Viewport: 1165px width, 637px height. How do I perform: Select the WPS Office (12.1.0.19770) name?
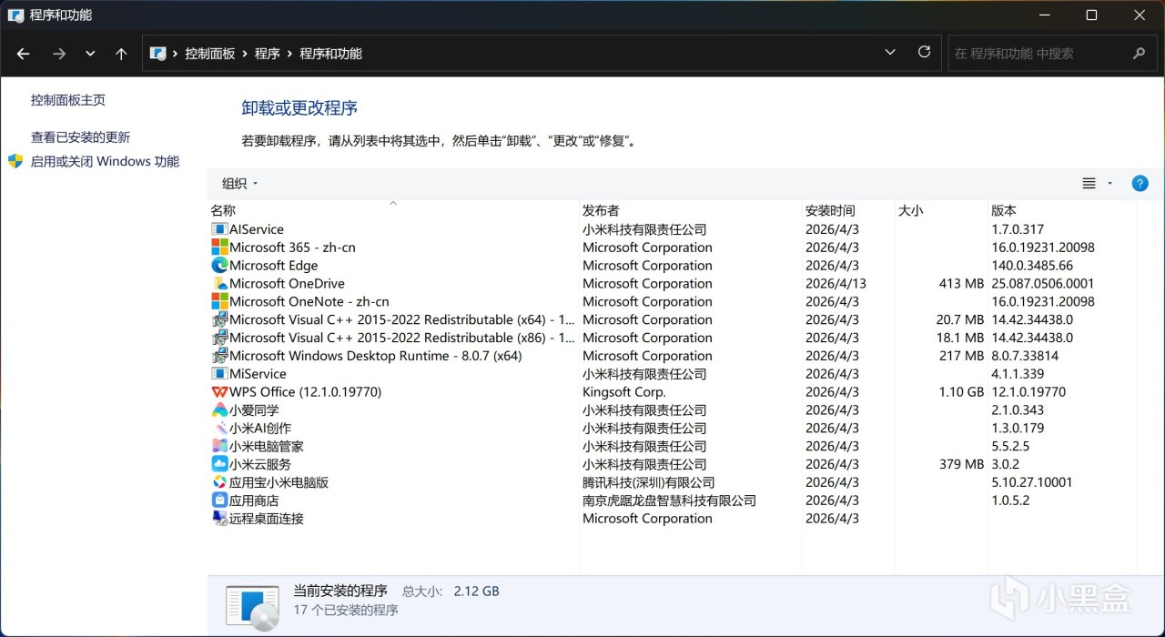tap(305, 392)
